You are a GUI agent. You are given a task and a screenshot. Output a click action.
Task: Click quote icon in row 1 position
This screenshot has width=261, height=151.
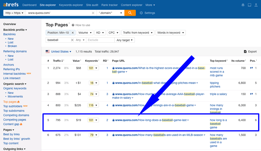251,68
